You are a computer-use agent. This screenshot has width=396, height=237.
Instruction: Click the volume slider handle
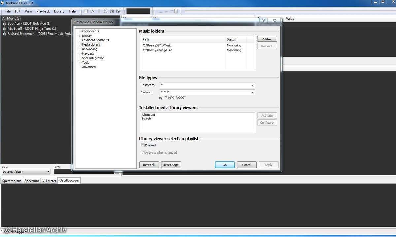click(176, 11)
